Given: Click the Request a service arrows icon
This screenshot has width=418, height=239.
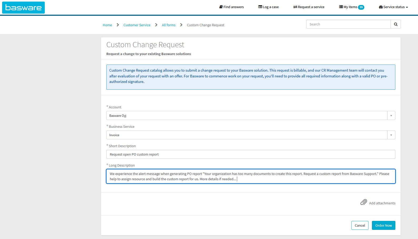Looking at the screenshot, I should 295,7.
